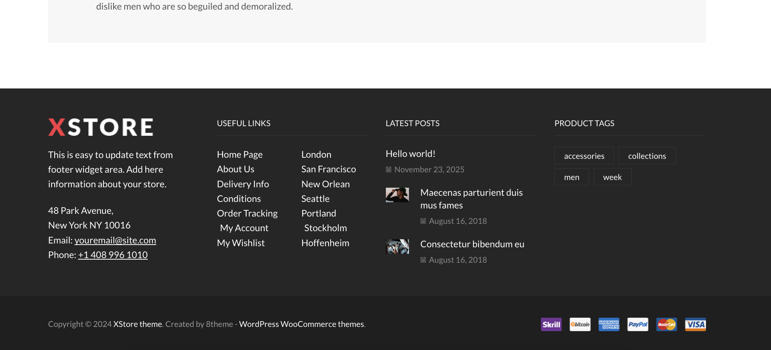Select the collections product tag
The image size is (771, 350).
(647, 156)
